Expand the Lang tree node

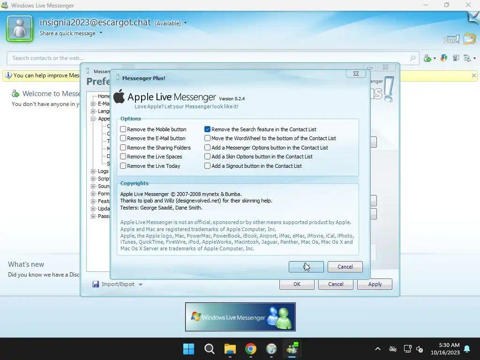(x=93, y=111)
